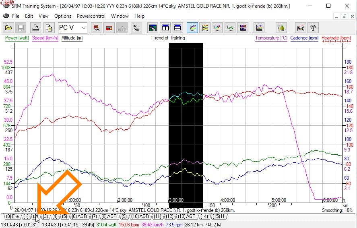
Task: Toggle the Cadence [rpm] legend label
Action: 304,38
